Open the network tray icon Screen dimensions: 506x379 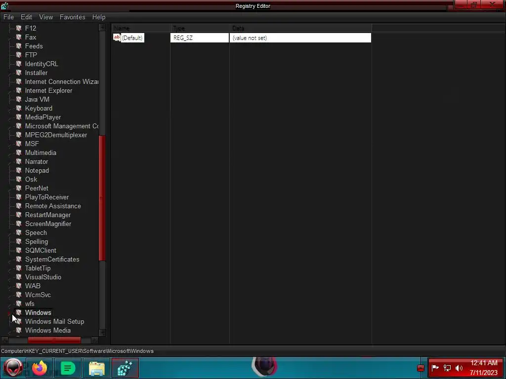447,368
